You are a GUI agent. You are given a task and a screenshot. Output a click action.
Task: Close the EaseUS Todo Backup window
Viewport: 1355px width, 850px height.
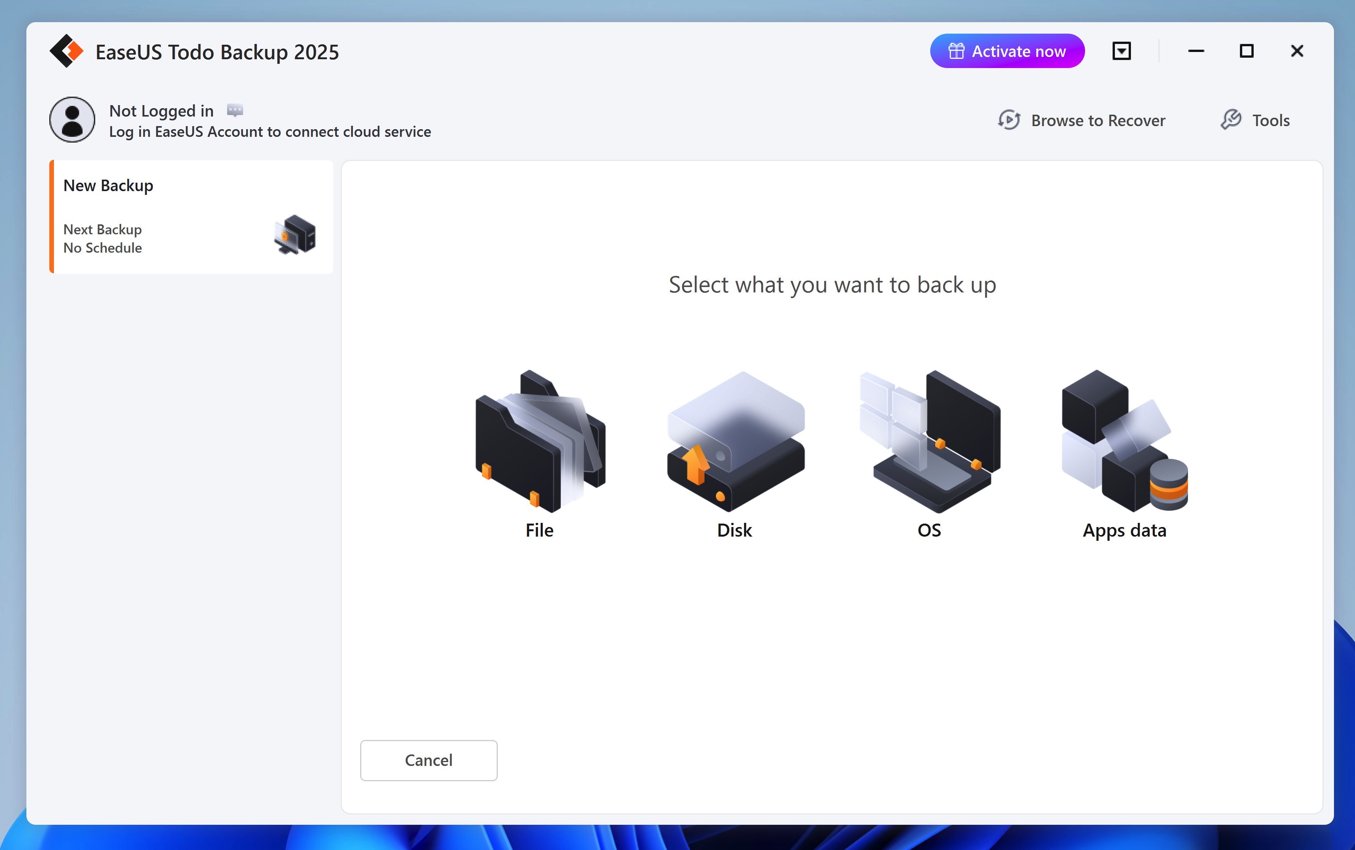pyautogui.click(x=1297, y=51)
